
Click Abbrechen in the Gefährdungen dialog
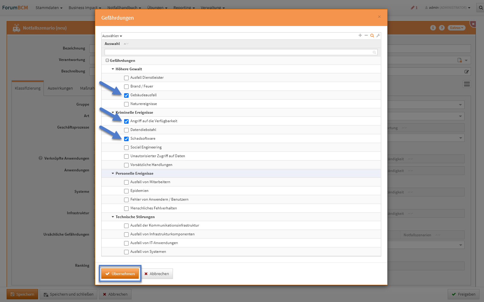[x=157, y=274]
